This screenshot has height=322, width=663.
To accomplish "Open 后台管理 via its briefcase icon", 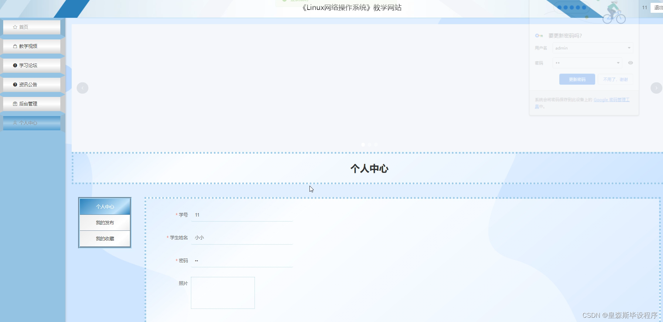I will [x=15, y=103].
